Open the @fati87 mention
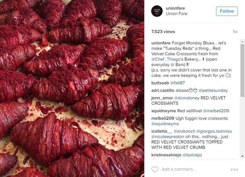245x177 pixels. coord(177,83)
